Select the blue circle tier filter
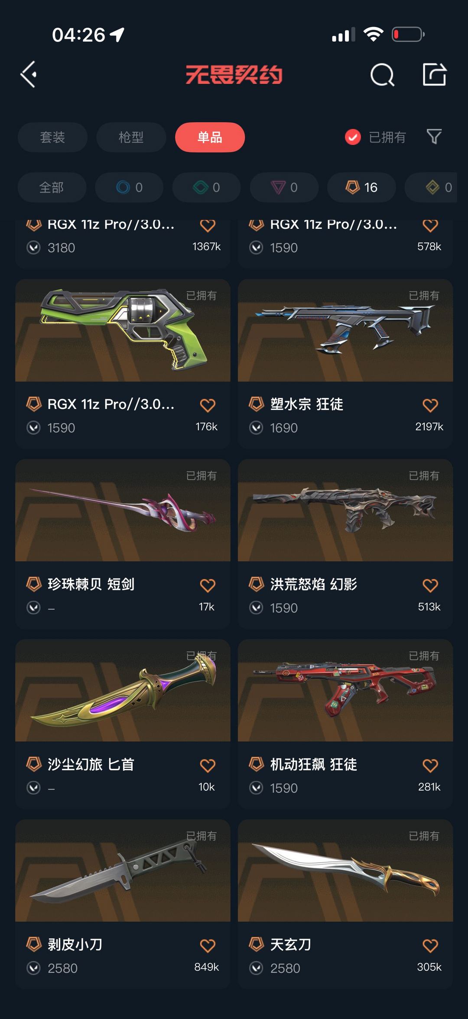Screen dimensions: 468x1019 (129, 188)
